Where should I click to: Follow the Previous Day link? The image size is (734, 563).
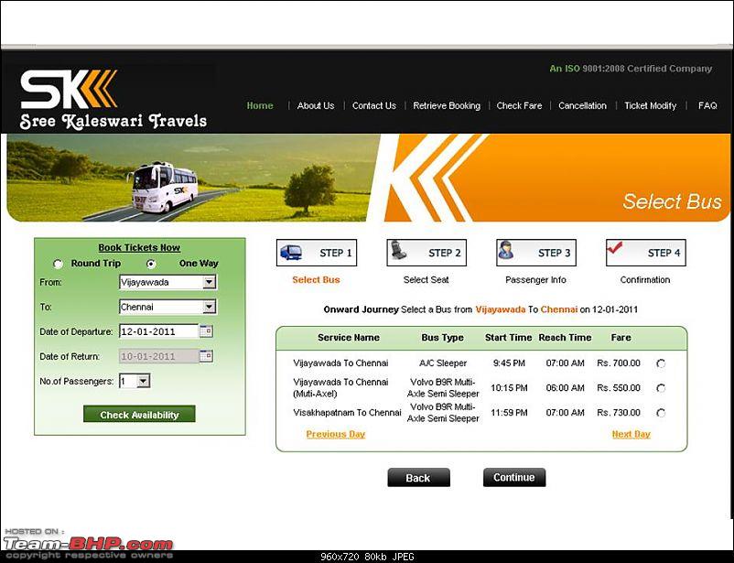[336, 434]
